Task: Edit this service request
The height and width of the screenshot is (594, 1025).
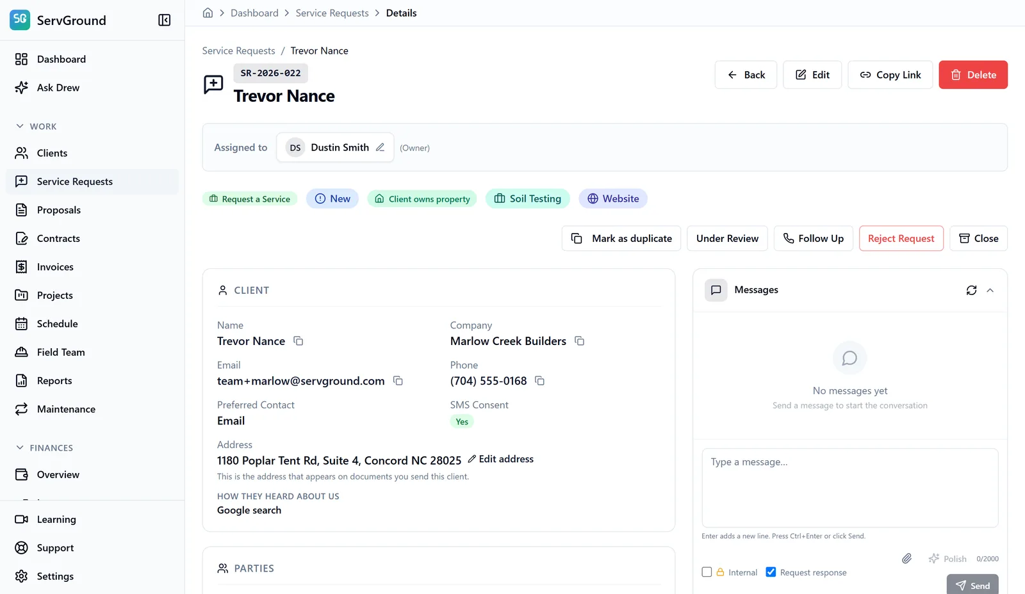Action: 812,75
